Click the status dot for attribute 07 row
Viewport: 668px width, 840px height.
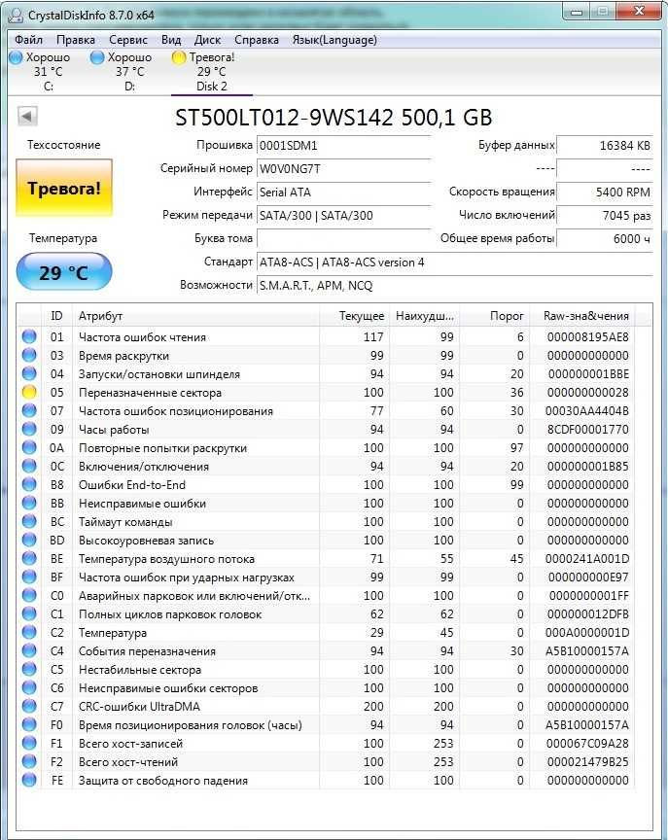pos(29,410)
